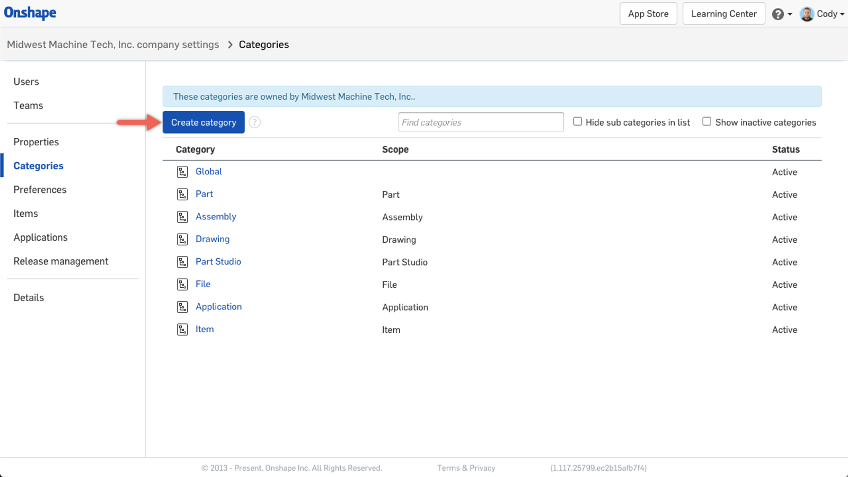Click Cody's profile avatar picture
Image resolution: width=848 pixels, height=477 pixels.
pyautogui.click(x=807, y=14)
